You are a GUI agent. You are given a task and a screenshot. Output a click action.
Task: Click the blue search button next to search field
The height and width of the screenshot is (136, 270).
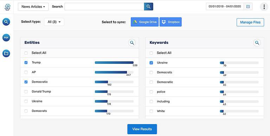pyautogui.click(x=148, y=7)
